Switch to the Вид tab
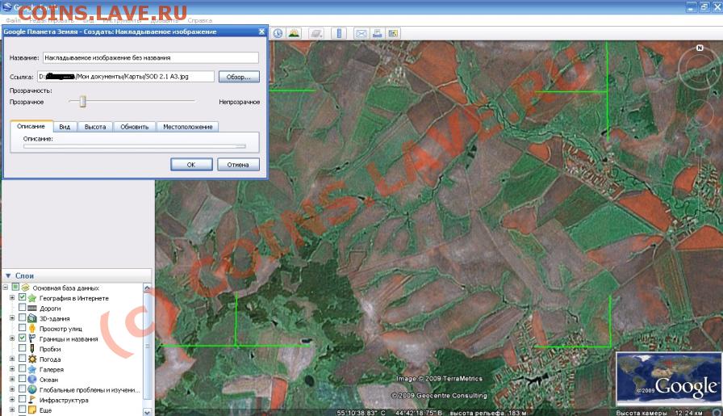Screen dimensions: 723x416 click(x=65, y=127)
